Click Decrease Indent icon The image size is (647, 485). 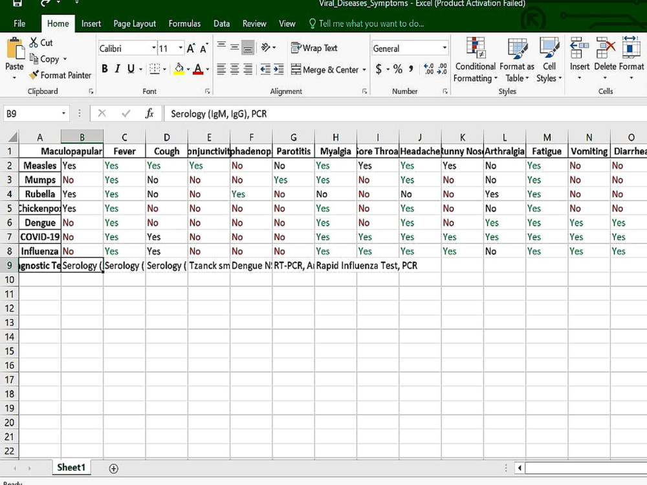[265, 69]
